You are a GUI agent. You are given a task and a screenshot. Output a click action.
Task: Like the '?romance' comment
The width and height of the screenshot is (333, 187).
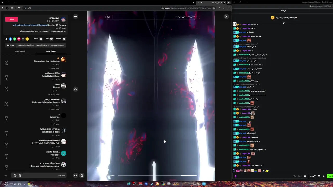(x=7, y=117)
